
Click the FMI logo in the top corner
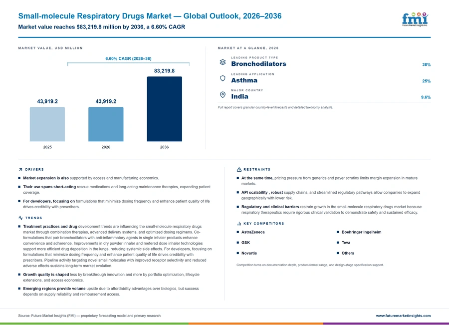tap(415, 19)
